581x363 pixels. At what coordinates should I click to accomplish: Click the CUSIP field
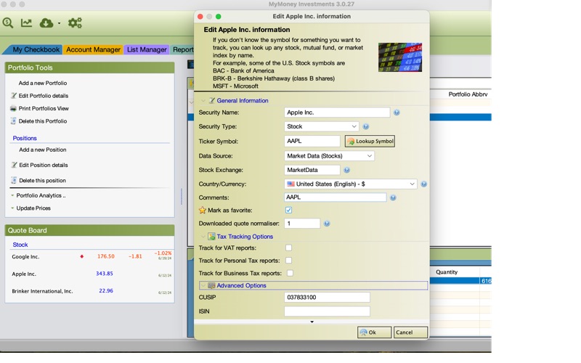tap(327, 297)
